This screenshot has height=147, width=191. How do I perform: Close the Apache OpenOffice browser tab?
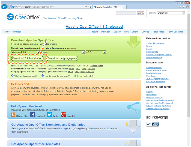121,7
